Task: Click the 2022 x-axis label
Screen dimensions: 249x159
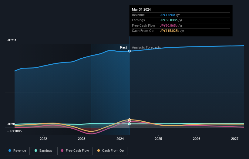Action: (x=43, y=139)
